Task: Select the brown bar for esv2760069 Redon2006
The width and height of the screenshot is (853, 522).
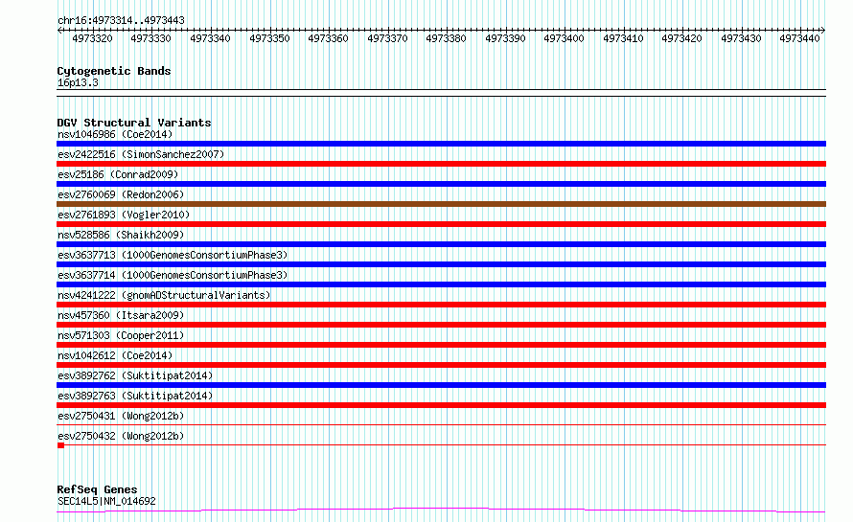Action: 441,204
